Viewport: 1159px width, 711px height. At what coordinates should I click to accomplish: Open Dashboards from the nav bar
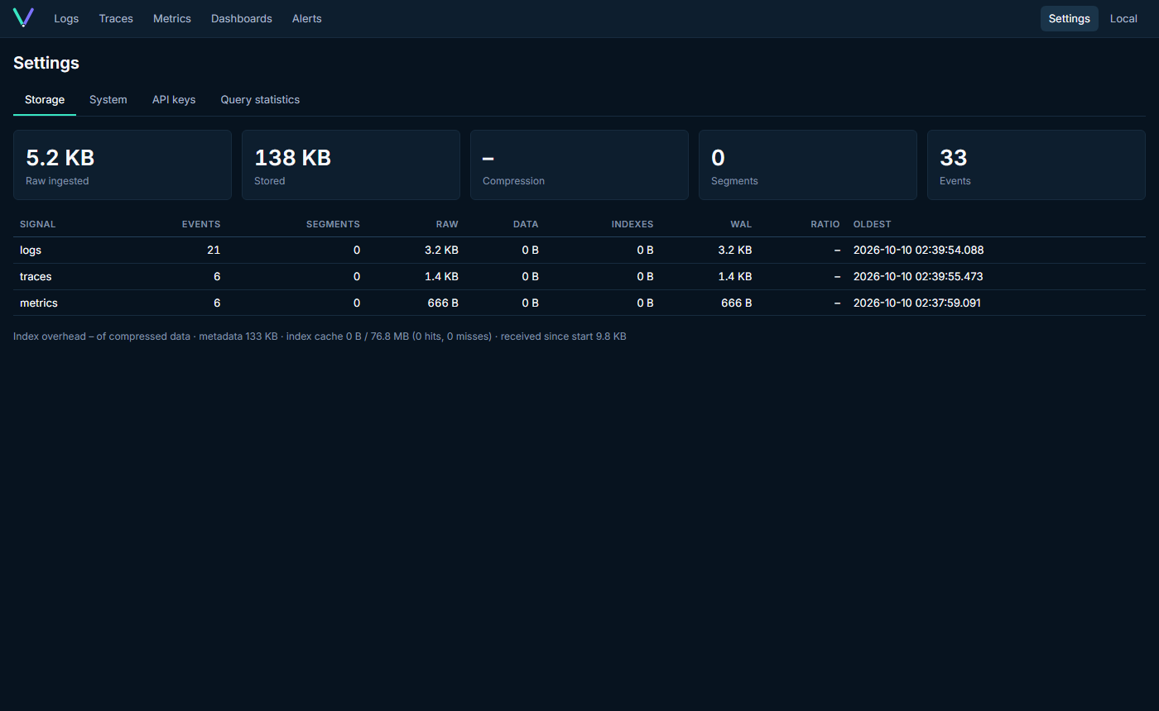(242, 18)
